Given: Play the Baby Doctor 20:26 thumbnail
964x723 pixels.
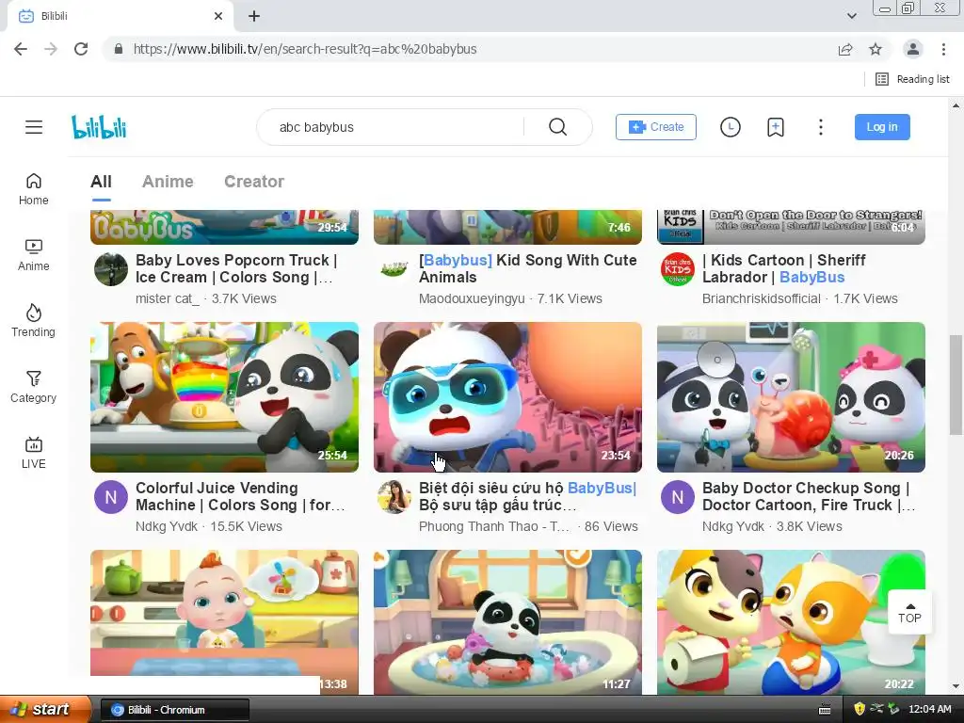Looking at the screenshot, I should click(x=791, y=397).
